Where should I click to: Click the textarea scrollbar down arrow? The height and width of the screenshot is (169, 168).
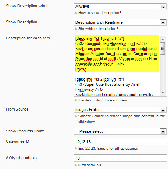coord(163,93)
